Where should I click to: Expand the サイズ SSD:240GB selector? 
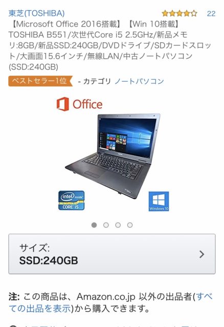point(112,254)
